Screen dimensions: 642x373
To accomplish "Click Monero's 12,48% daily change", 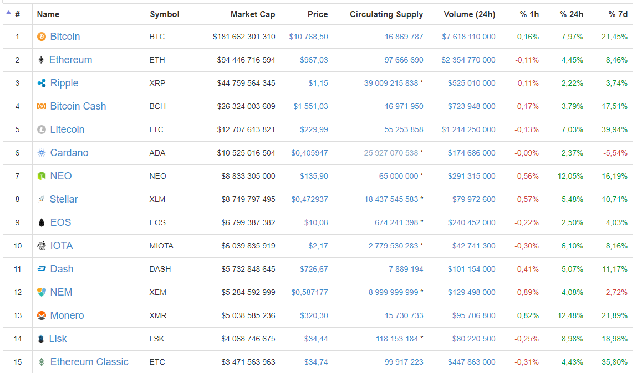I will click(570, 316).
